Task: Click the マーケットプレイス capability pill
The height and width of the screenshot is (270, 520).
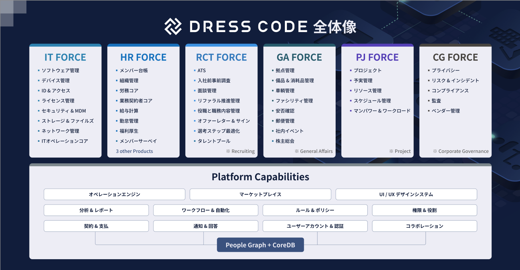Action: click(x=260, y=194)
